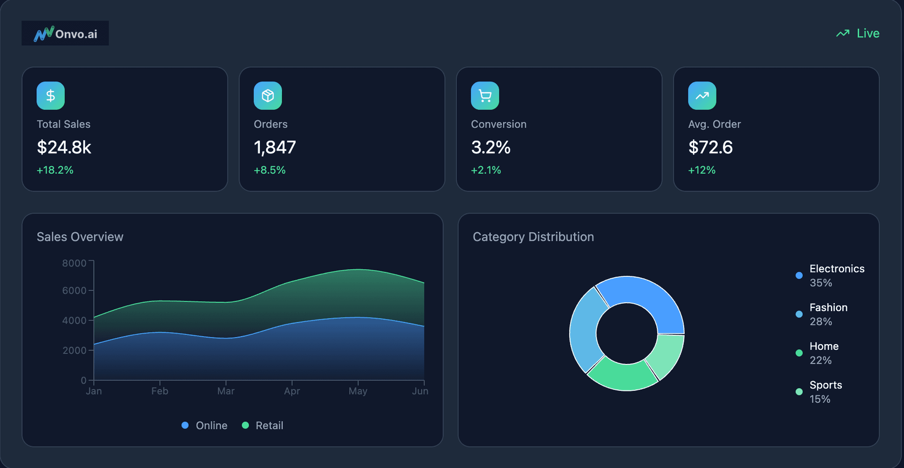Image resolution: width=904 pixels, height=468 pixels.
Task: Click the Home category legend dot
Action: pos(799,353)
